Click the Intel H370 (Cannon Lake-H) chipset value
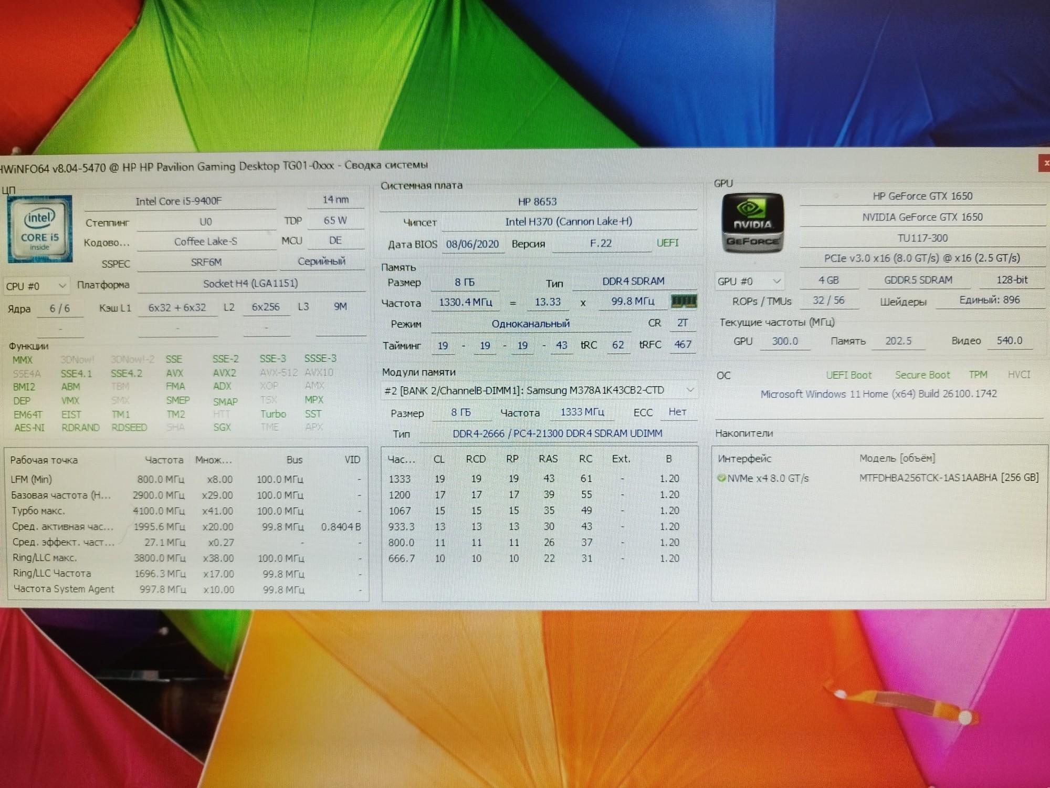 pos(569,222)
